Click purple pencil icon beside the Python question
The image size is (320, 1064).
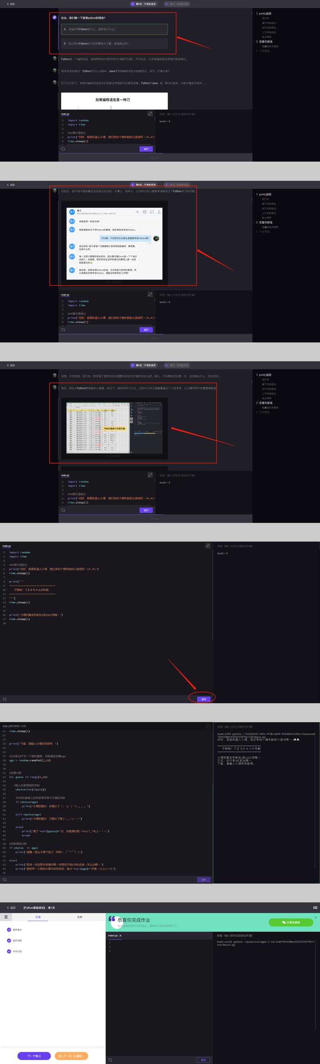point(54,17)
